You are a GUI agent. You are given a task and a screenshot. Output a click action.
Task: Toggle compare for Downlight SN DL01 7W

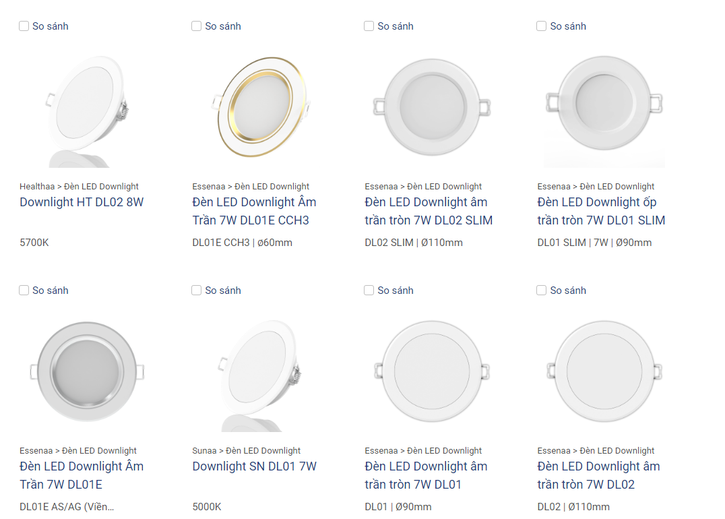pos(197,290)
